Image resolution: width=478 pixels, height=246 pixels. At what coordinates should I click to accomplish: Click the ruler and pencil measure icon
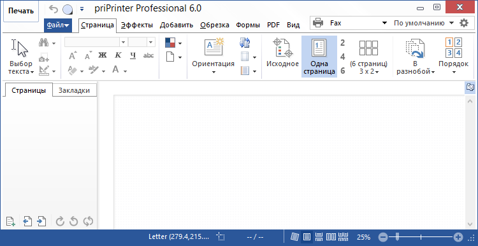pos(44,71)
